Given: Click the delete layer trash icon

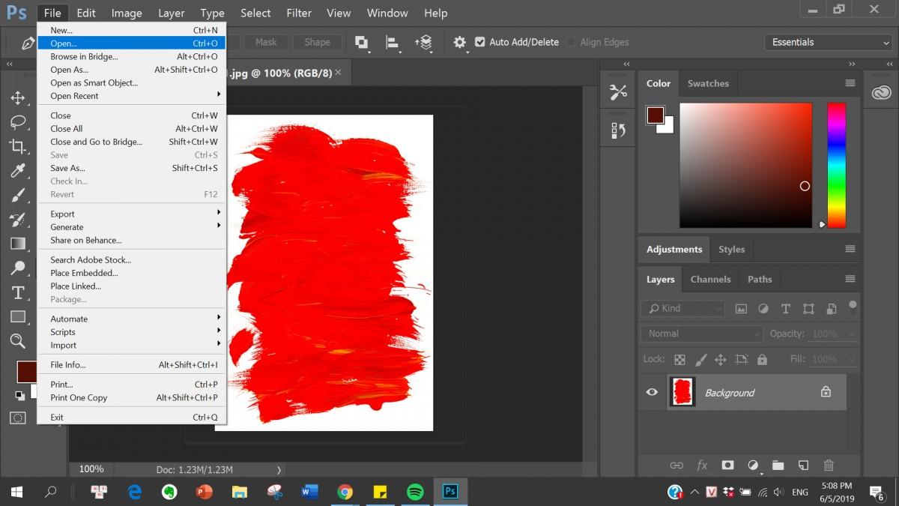Looking at the screenshot, I should (x=829, y=466).
